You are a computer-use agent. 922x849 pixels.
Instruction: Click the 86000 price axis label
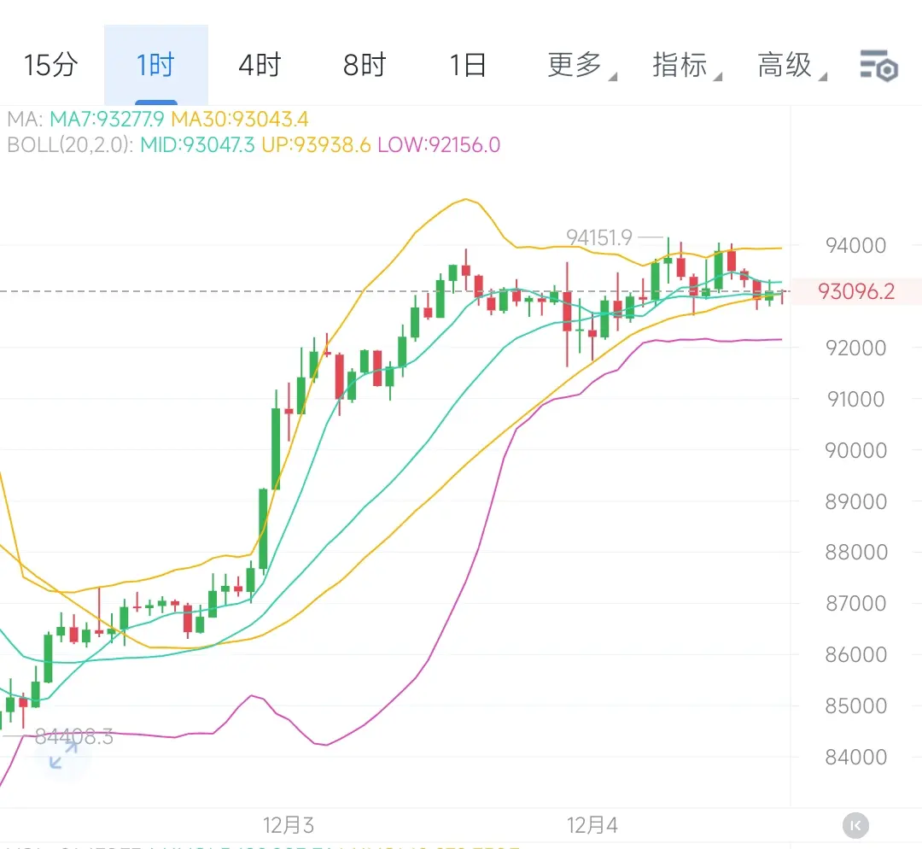[856, 655]
